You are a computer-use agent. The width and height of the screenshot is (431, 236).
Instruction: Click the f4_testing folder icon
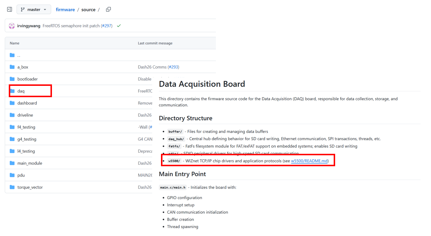coord(12,127)
